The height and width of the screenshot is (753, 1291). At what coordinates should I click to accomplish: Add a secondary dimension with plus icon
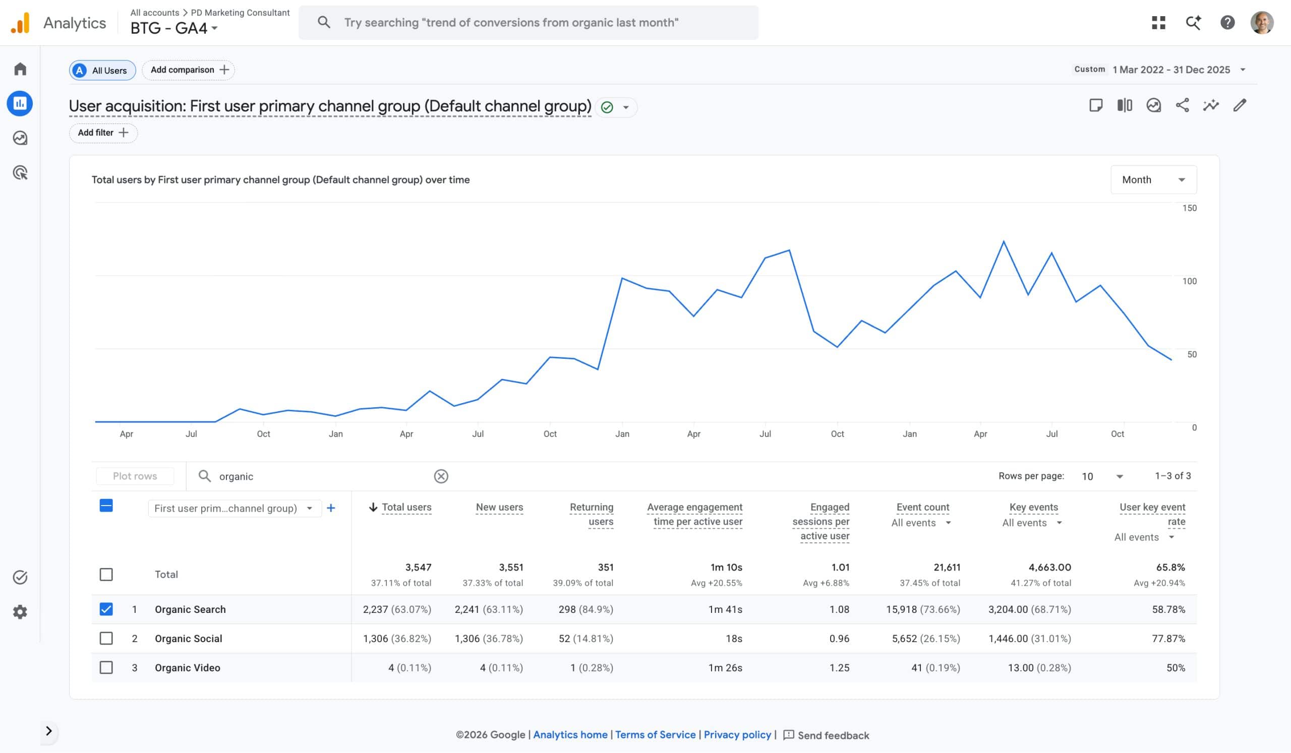(331, 509)
